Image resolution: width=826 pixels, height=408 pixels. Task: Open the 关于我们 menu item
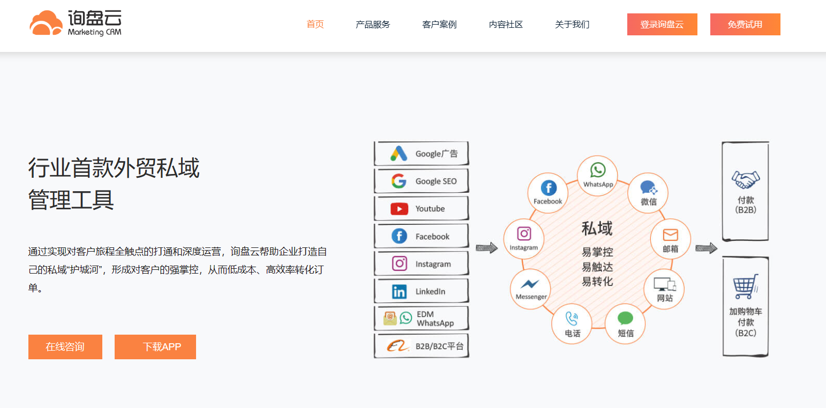tap(572, 24)
